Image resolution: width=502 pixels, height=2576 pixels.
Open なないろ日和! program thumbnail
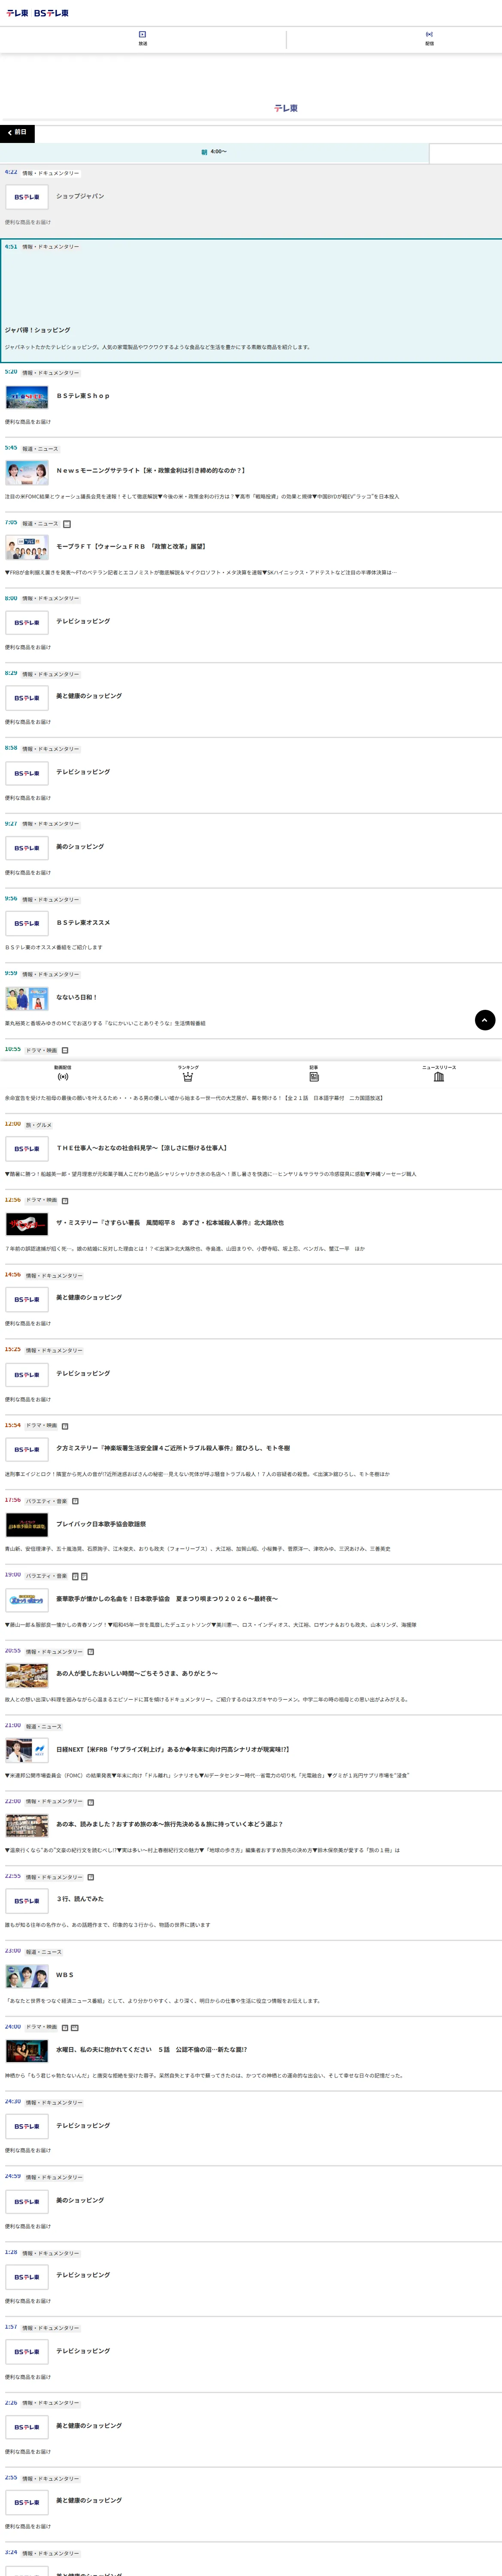(27, 998)
